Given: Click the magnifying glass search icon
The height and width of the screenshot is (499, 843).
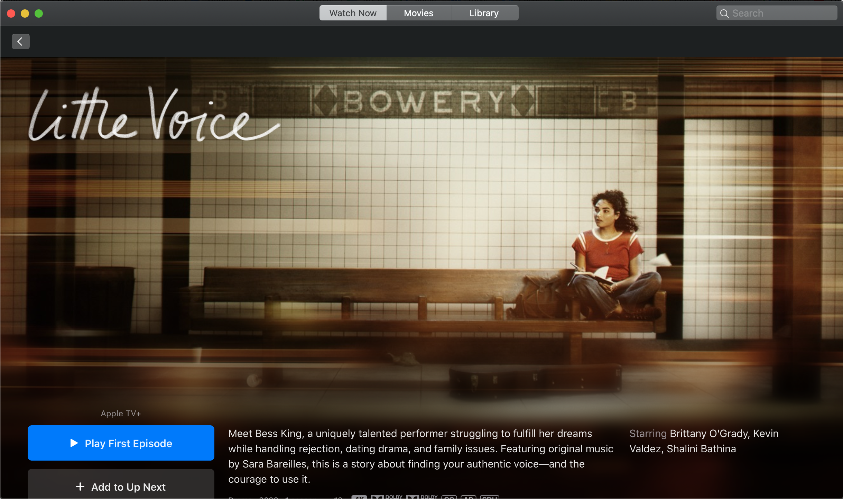Looking at the screenshot, I should pyautogui.click(x=724, y=13).
